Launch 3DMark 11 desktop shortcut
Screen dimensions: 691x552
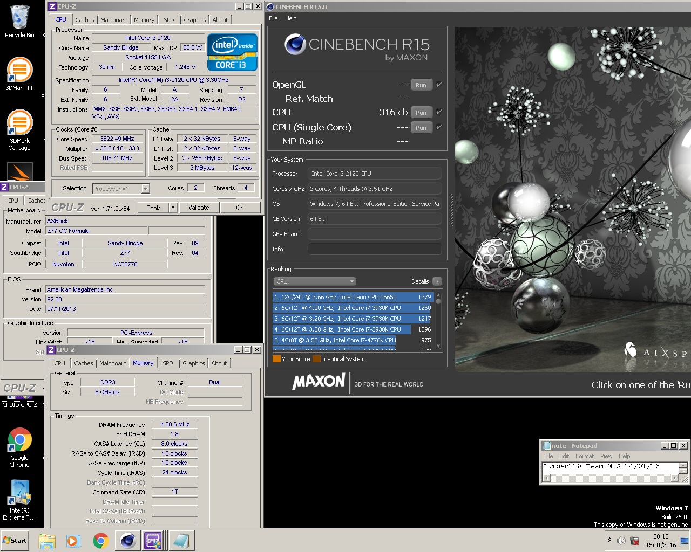[x=19, y=73]
